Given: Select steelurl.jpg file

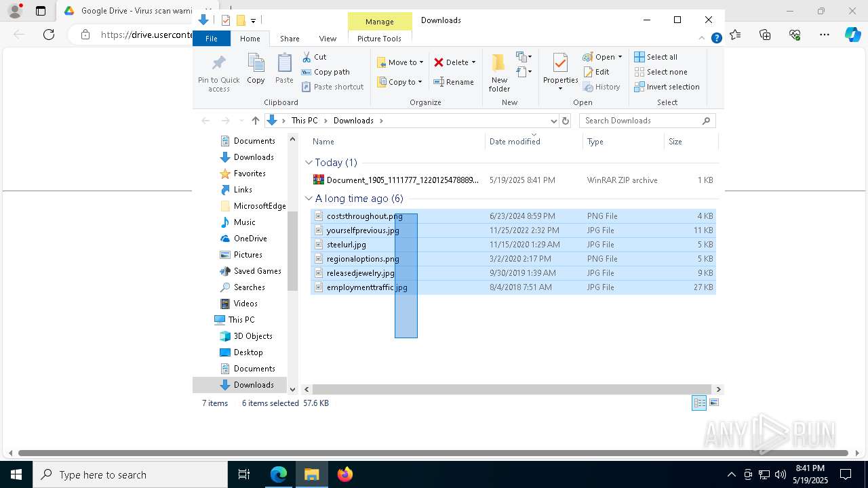Looking at the screenshot, I should pos(513,245).
